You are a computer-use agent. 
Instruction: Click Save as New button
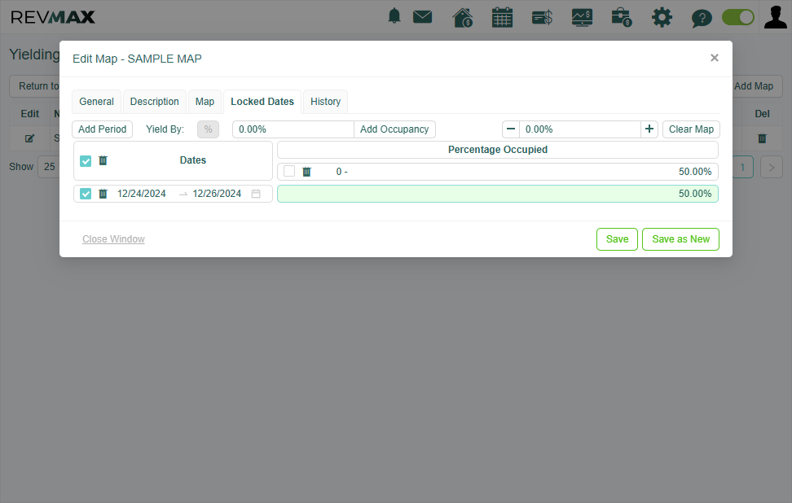tap(681, 239)
